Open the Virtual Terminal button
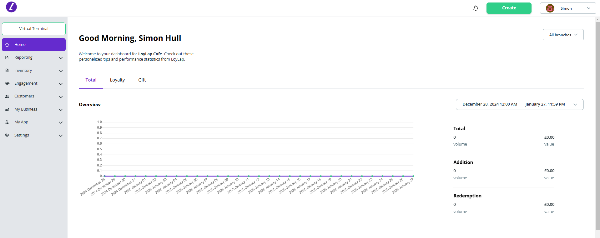 point(34,29)
